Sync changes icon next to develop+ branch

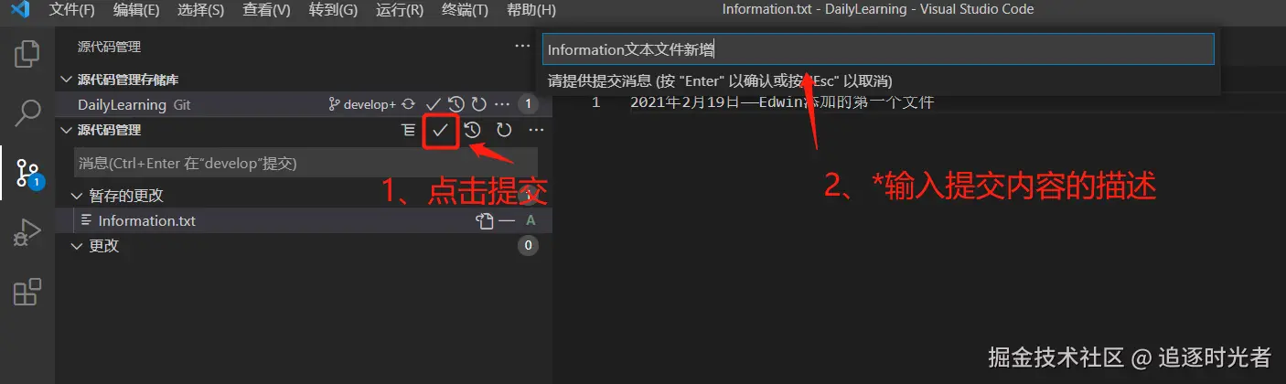pyautogui.click(x=409, y=105)
